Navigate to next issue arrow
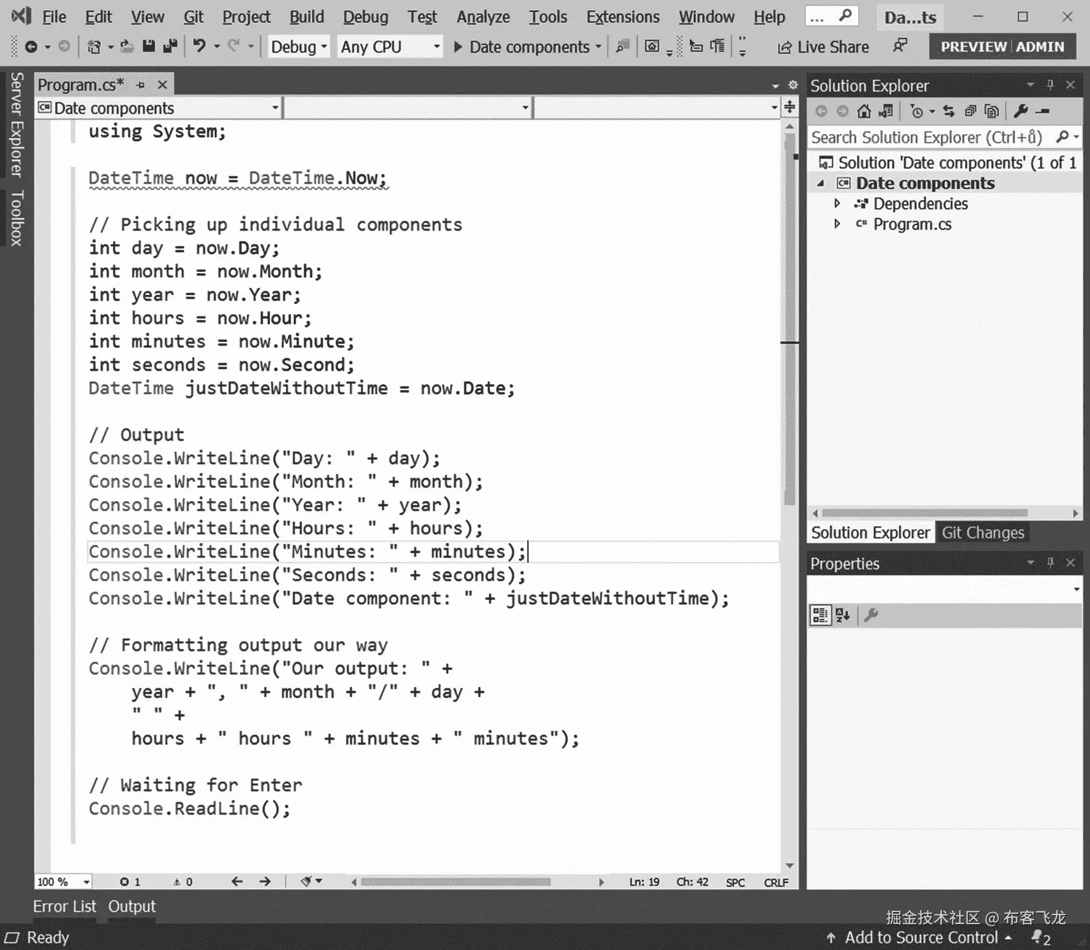The height and width of the screenshot is (950, 1090). (265, 881)
